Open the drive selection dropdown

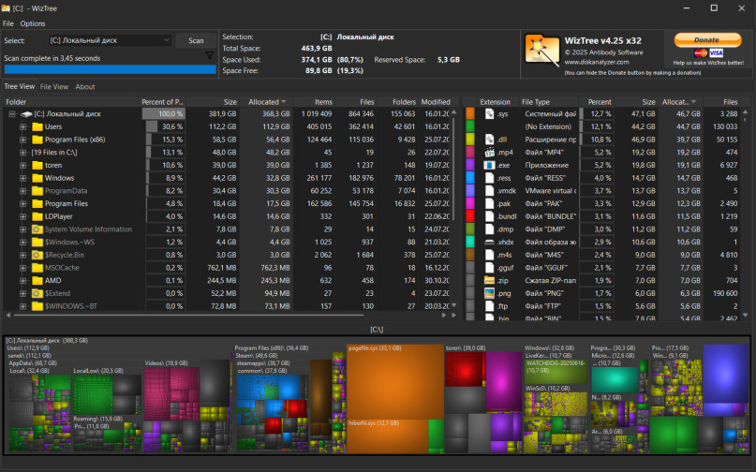point(110,40)
